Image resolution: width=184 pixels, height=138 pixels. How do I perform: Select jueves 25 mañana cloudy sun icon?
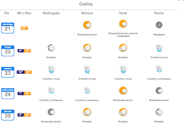(x=87, y=112)
